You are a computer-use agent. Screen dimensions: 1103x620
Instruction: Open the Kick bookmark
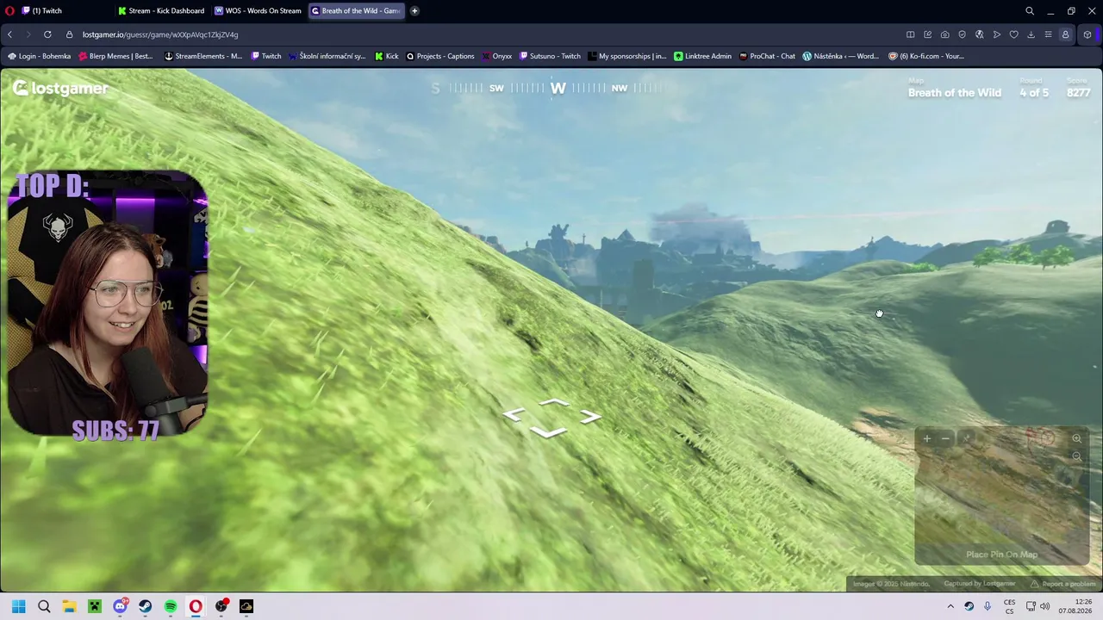[387, 56]
